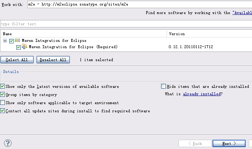Toggle Group items by category checkbox
Viewport: 252px width, 149px height.
coord(2,95)
